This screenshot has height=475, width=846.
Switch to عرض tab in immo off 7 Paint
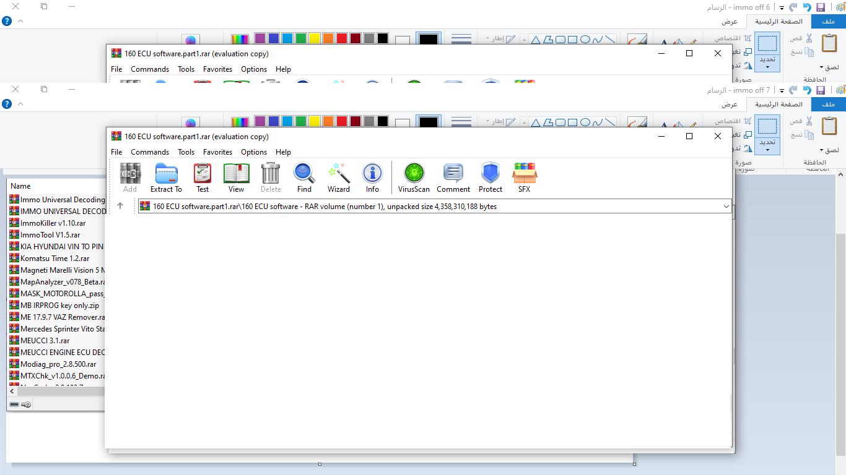click(x=730, y=105)
